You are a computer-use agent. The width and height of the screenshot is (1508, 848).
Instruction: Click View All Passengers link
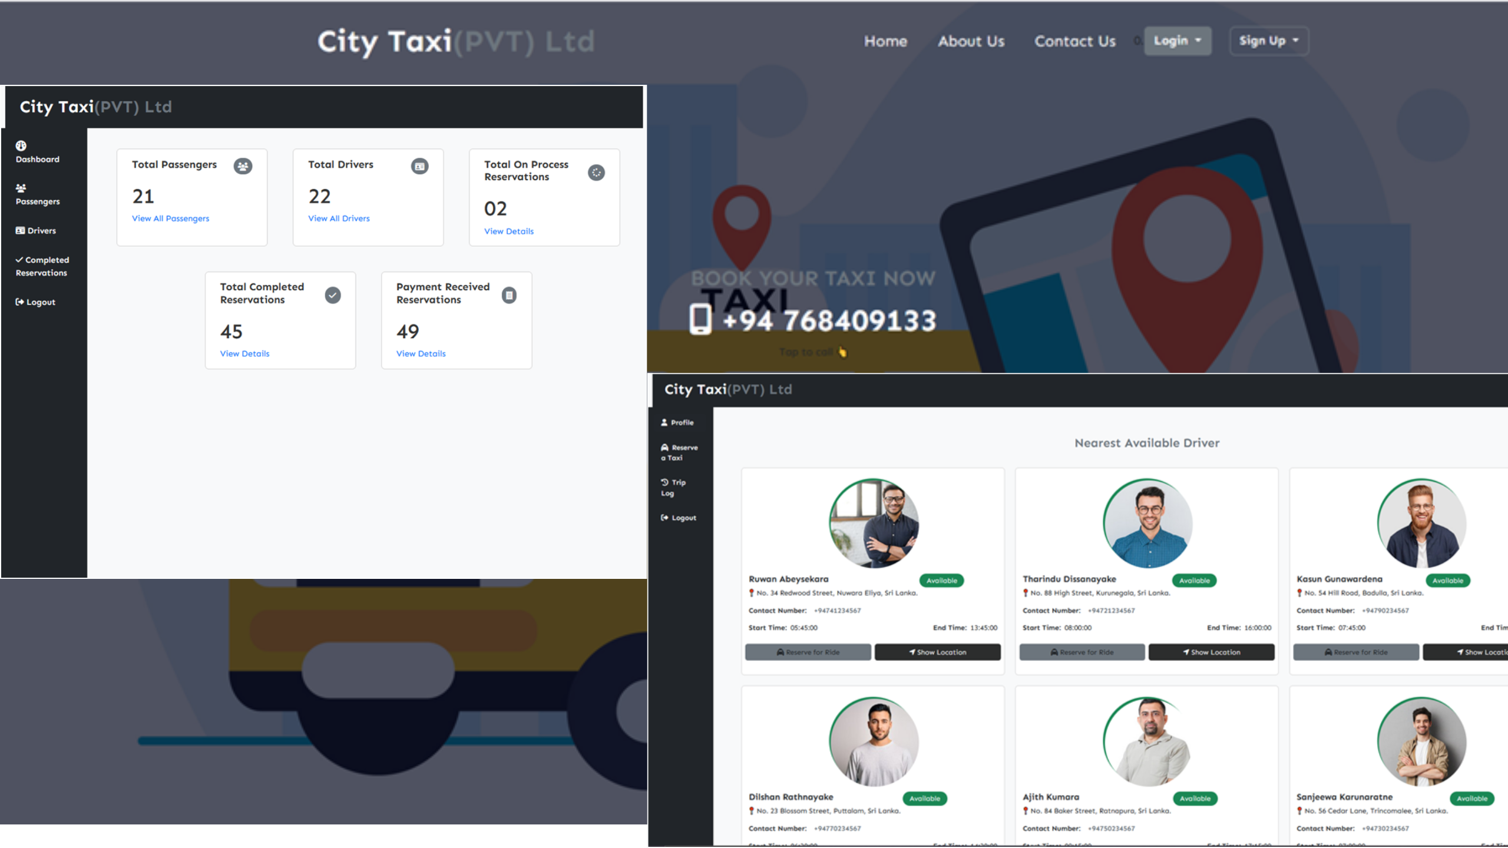pos(170,218)
